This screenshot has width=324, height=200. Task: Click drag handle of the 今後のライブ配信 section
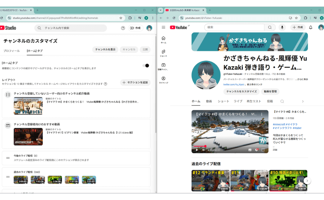(8, 158)
